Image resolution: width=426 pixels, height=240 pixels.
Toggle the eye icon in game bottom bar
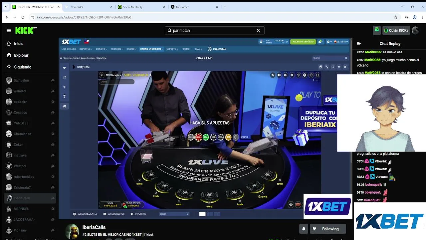pos(291,205)
